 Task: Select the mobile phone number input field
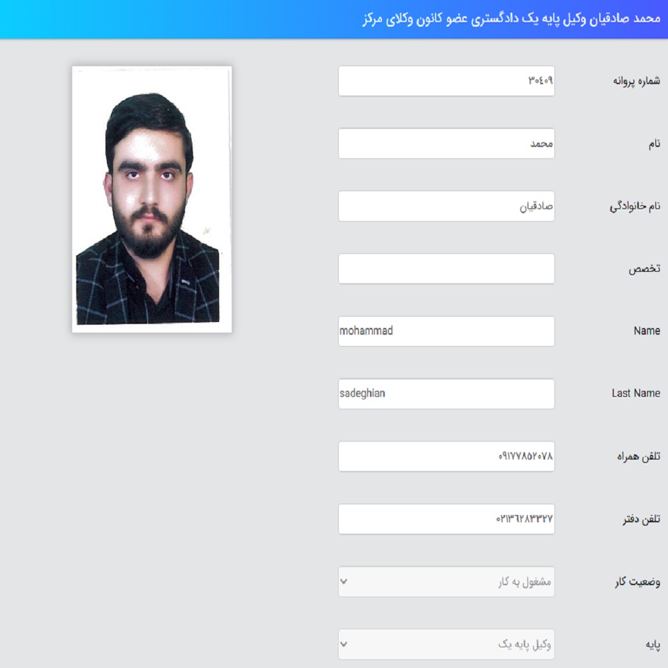point(446,456)
